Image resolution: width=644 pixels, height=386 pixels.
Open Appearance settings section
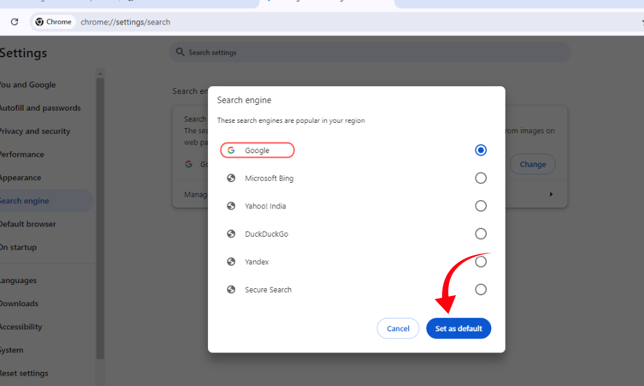(21, 178)
